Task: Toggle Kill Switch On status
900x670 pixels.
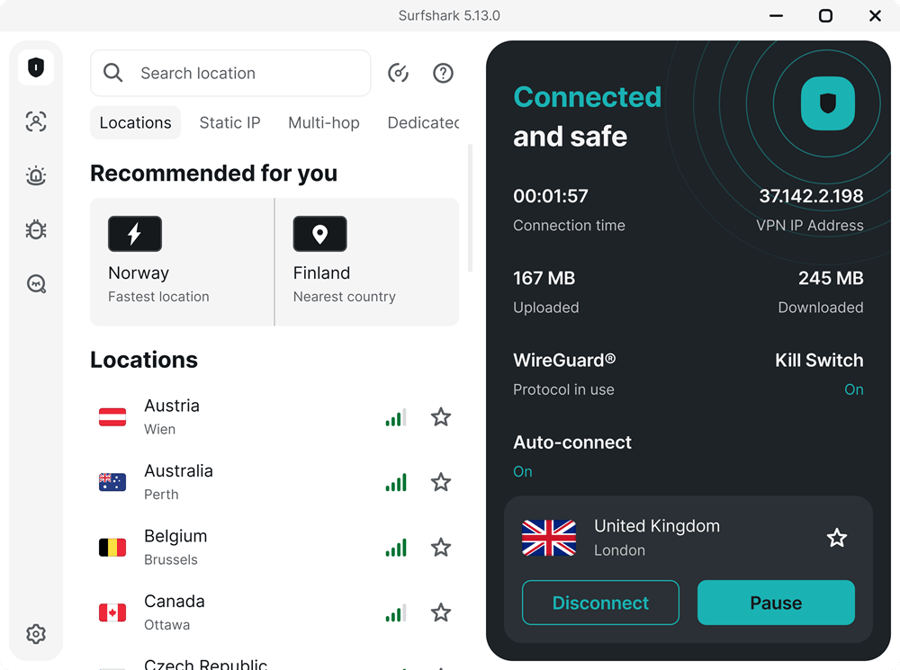Action: coord(854,389)
